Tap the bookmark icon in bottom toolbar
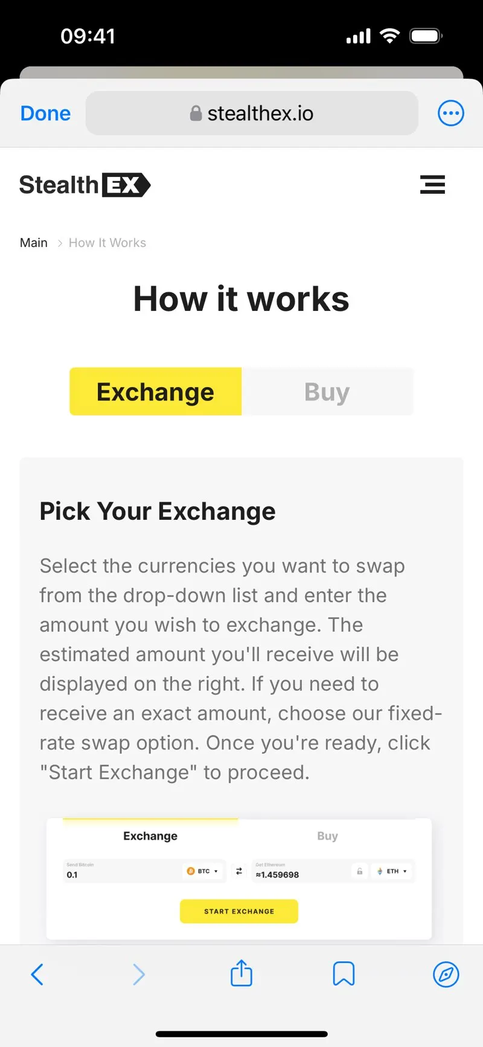483x1047 pixels. pos(344,974)
